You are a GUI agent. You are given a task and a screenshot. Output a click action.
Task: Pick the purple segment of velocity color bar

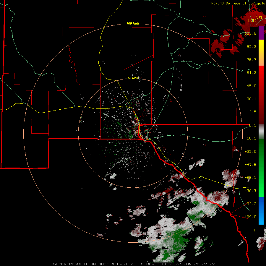coord(261,33)
